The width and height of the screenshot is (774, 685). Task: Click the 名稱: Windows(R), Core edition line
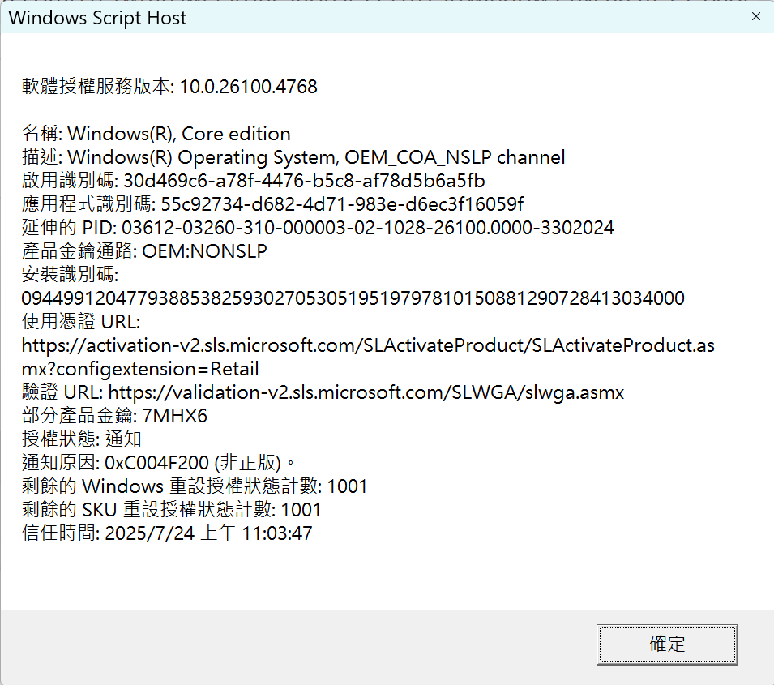[x=156, y=133]
